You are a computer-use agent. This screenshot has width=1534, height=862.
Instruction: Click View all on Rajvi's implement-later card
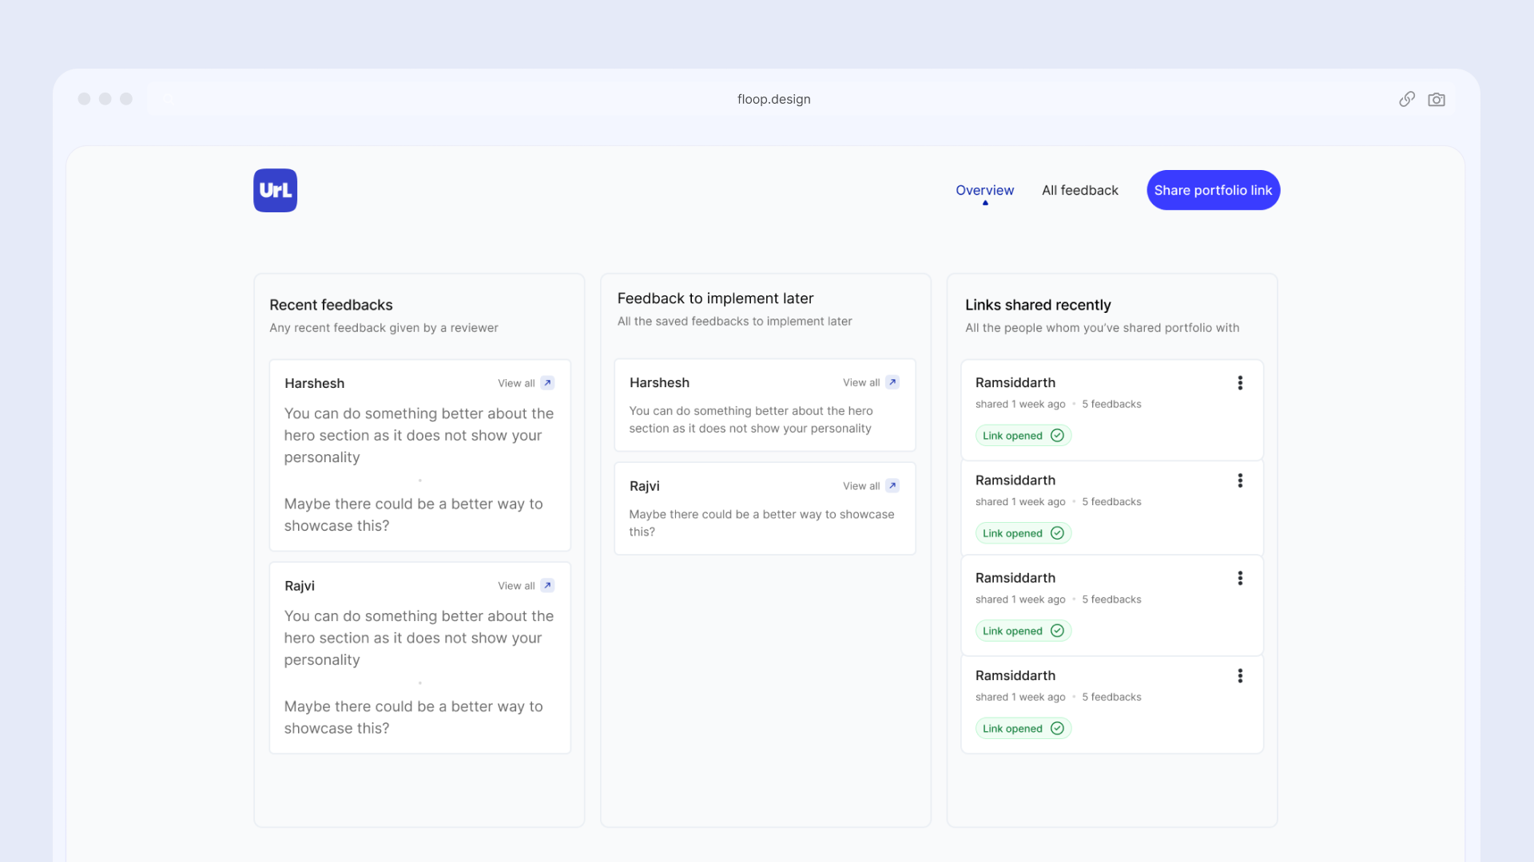pyautogui.click(x=861, y=485)
